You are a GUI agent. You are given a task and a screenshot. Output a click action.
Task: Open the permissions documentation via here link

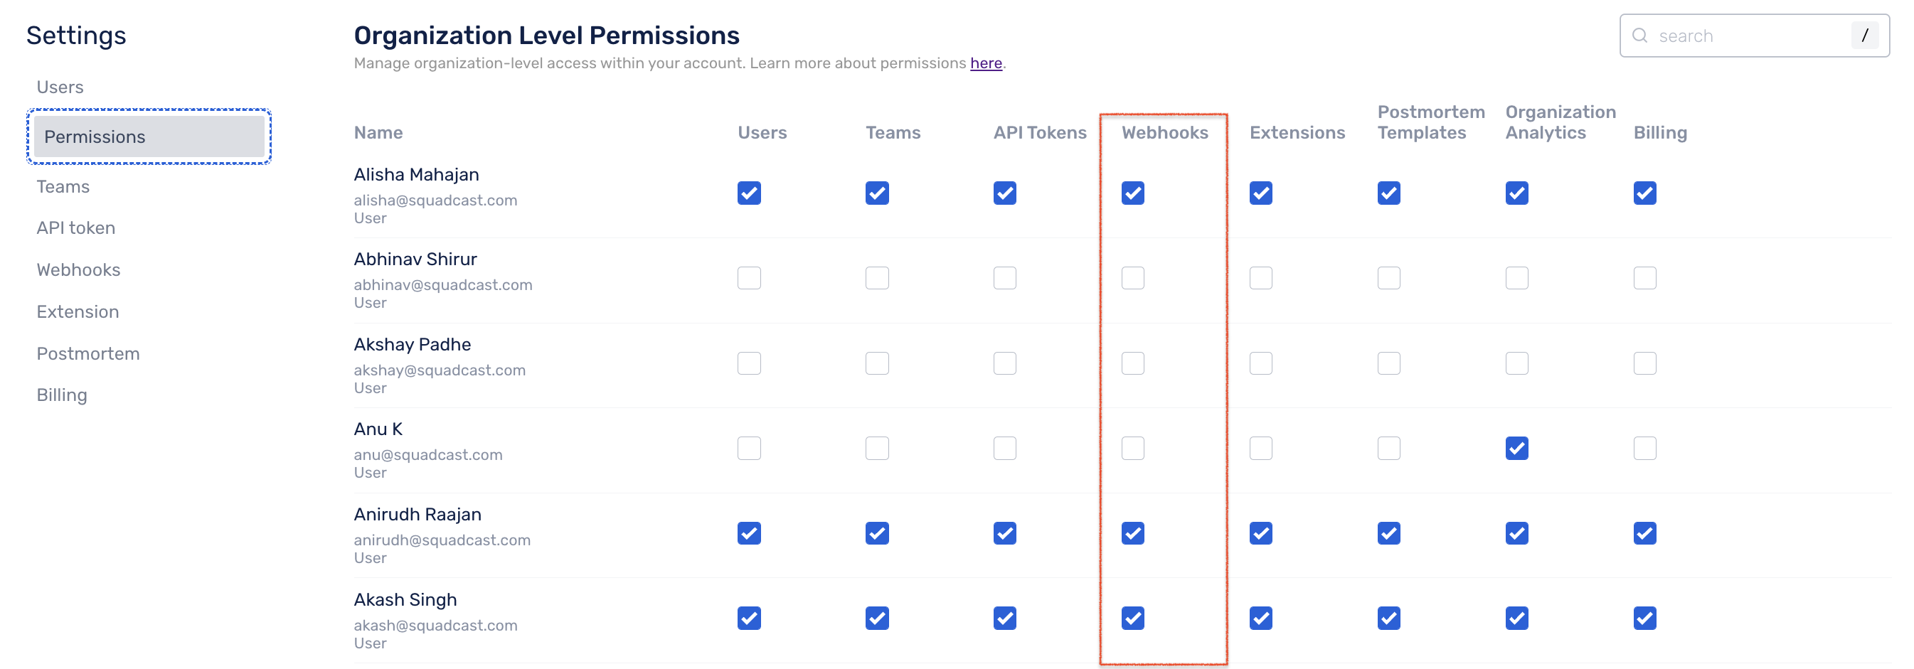click(x=986, y=63)
